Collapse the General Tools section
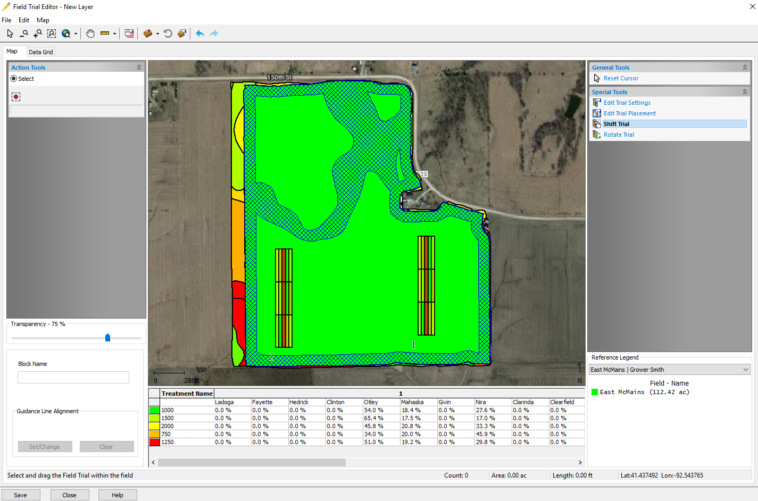Screen dimensions: 758x501 (745, 68)
